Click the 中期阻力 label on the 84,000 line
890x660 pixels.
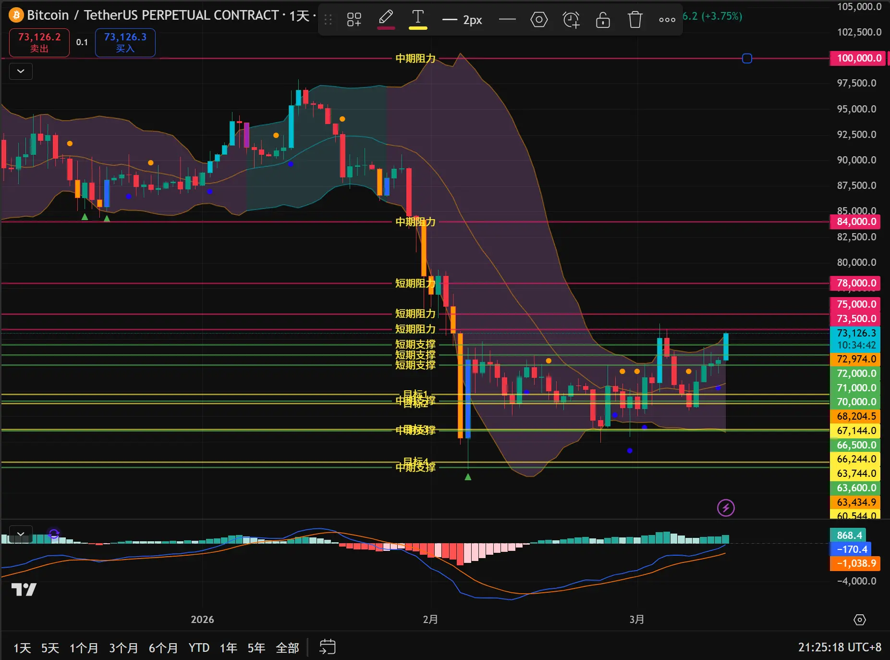415,222
